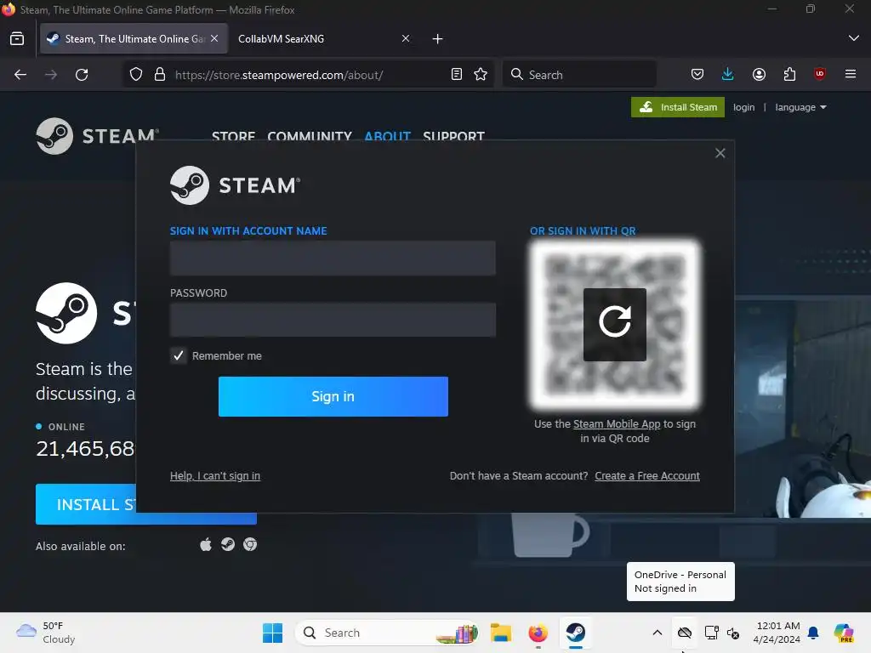
Task: Close the CollabVM SearXNG tab
Action: [x=406, y=38]
